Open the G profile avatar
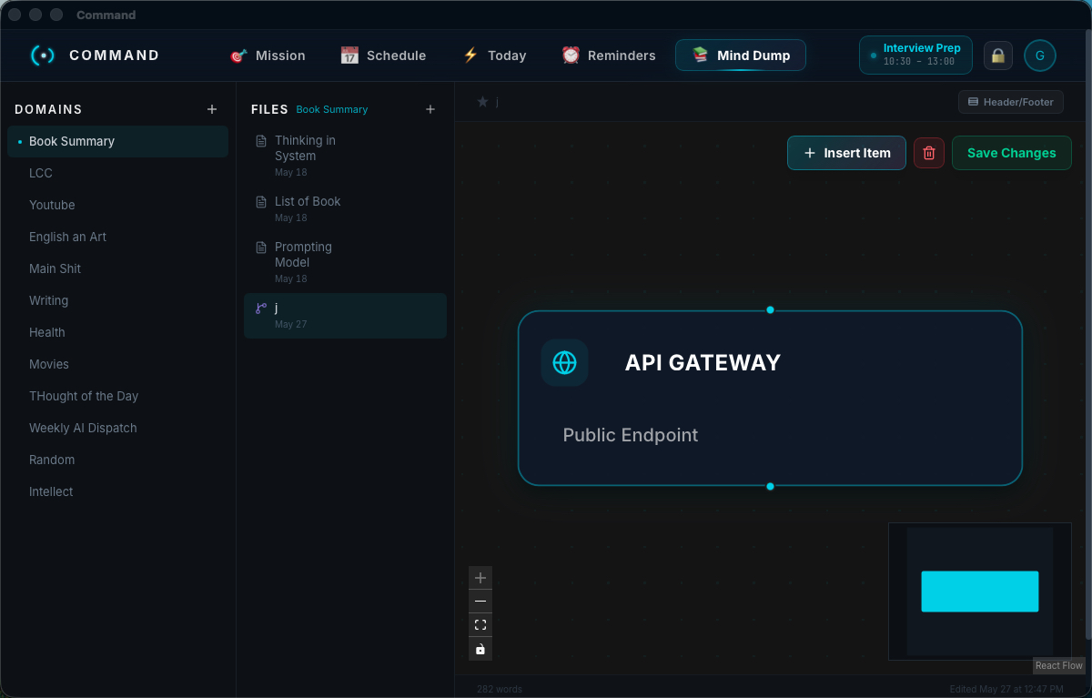This screenshot has width=1092, height=698. pyautogui.click(x=1040, y=56)
